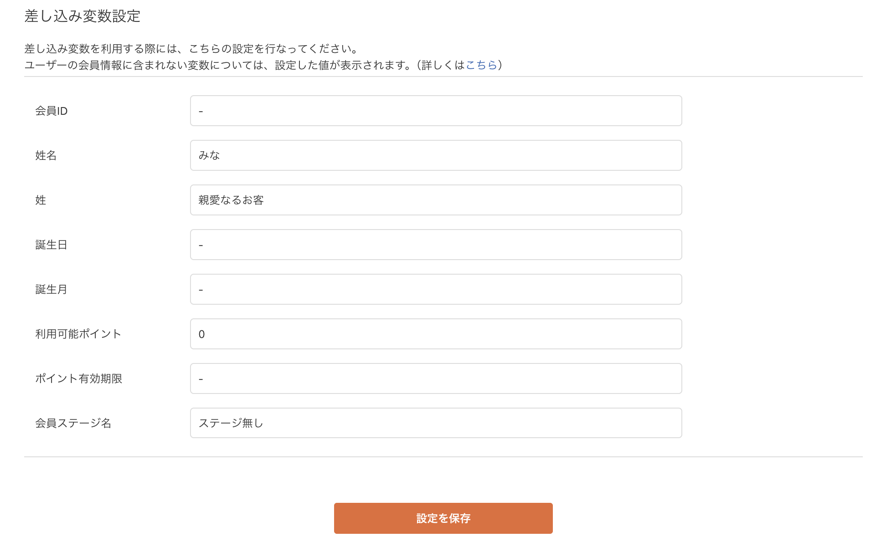Click the 姓 field showing 親愛なるお客
The image size is (876, 542).
pos(436,200)
